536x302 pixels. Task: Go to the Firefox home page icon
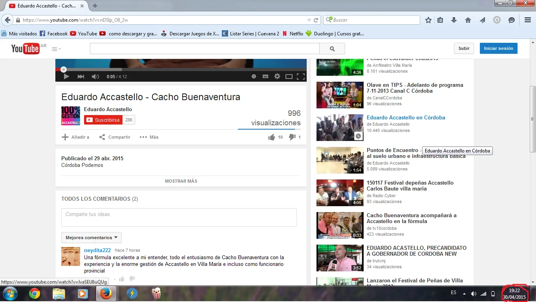[x=468, y=20]
